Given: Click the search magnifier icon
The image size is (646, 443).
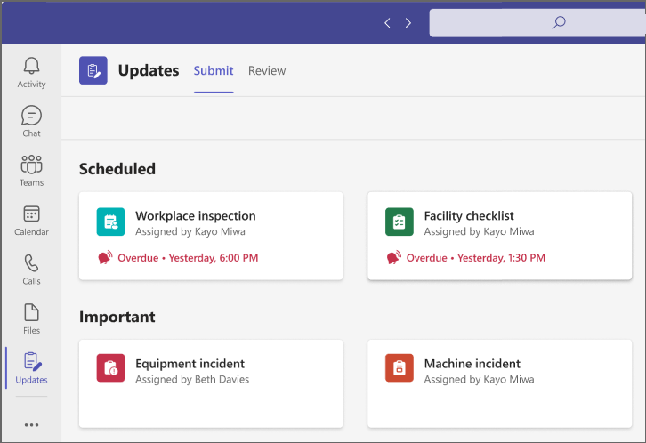Looking at the screenshot, I should 559,22.
